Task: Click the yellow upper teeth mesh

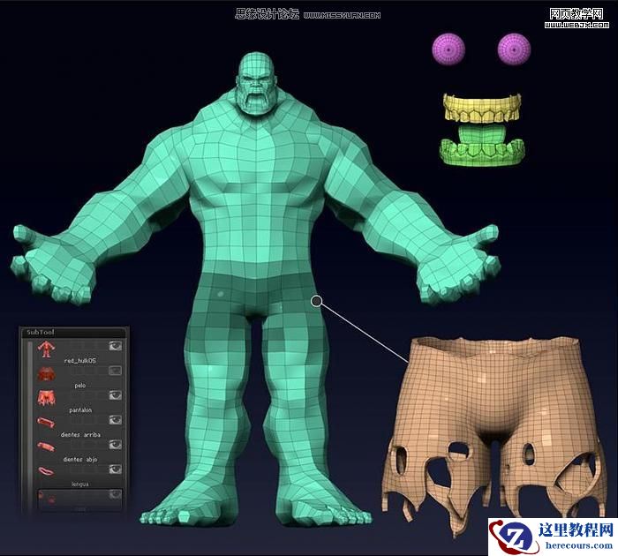Action: 482,107
